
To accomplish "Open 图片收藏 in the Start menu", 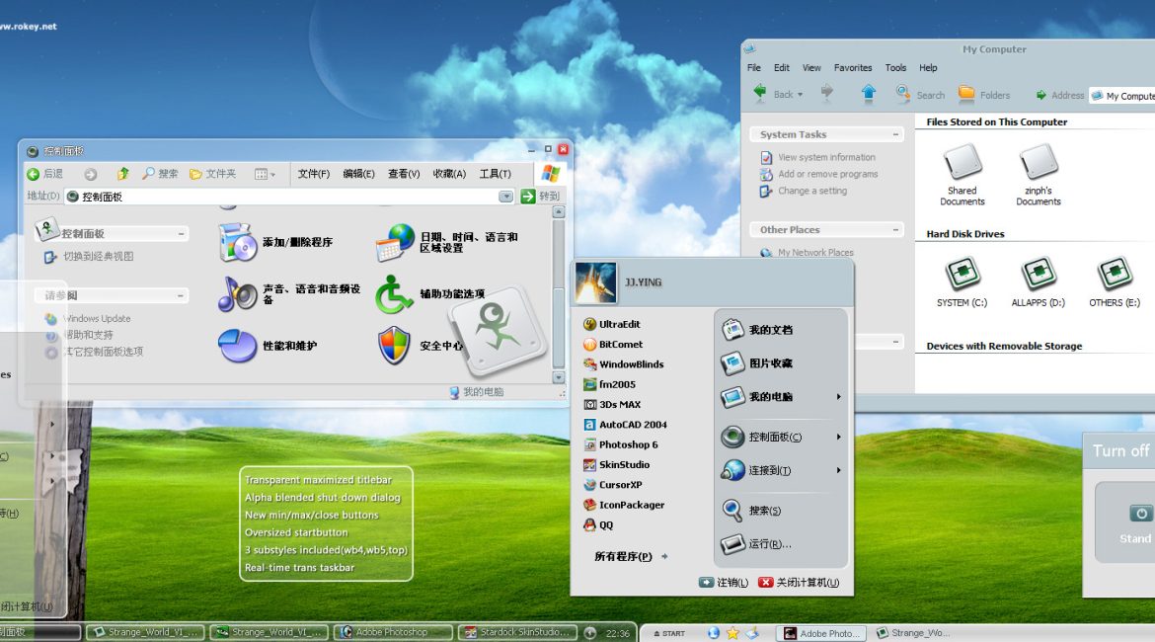I will click(756, 362).
